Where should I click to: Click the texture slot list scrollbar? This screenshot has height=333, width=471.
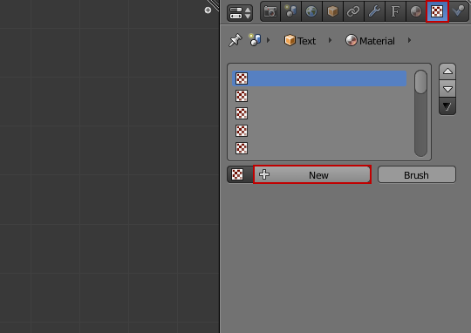[x=420, y=113]
